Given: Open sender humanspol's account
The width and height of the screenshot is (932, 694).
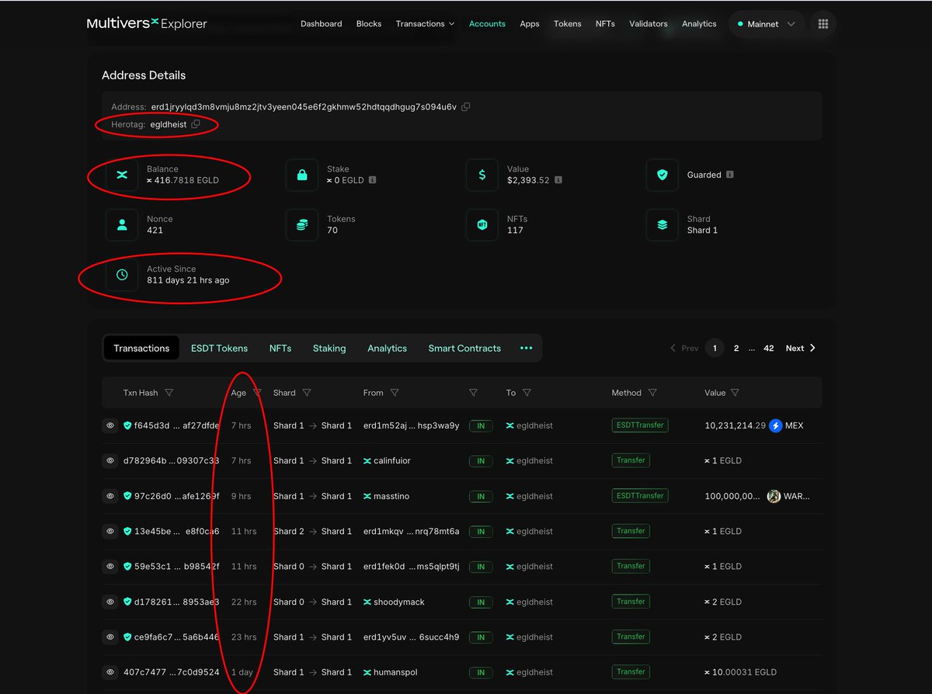Looking at the screenshot, I should (395, 672).
